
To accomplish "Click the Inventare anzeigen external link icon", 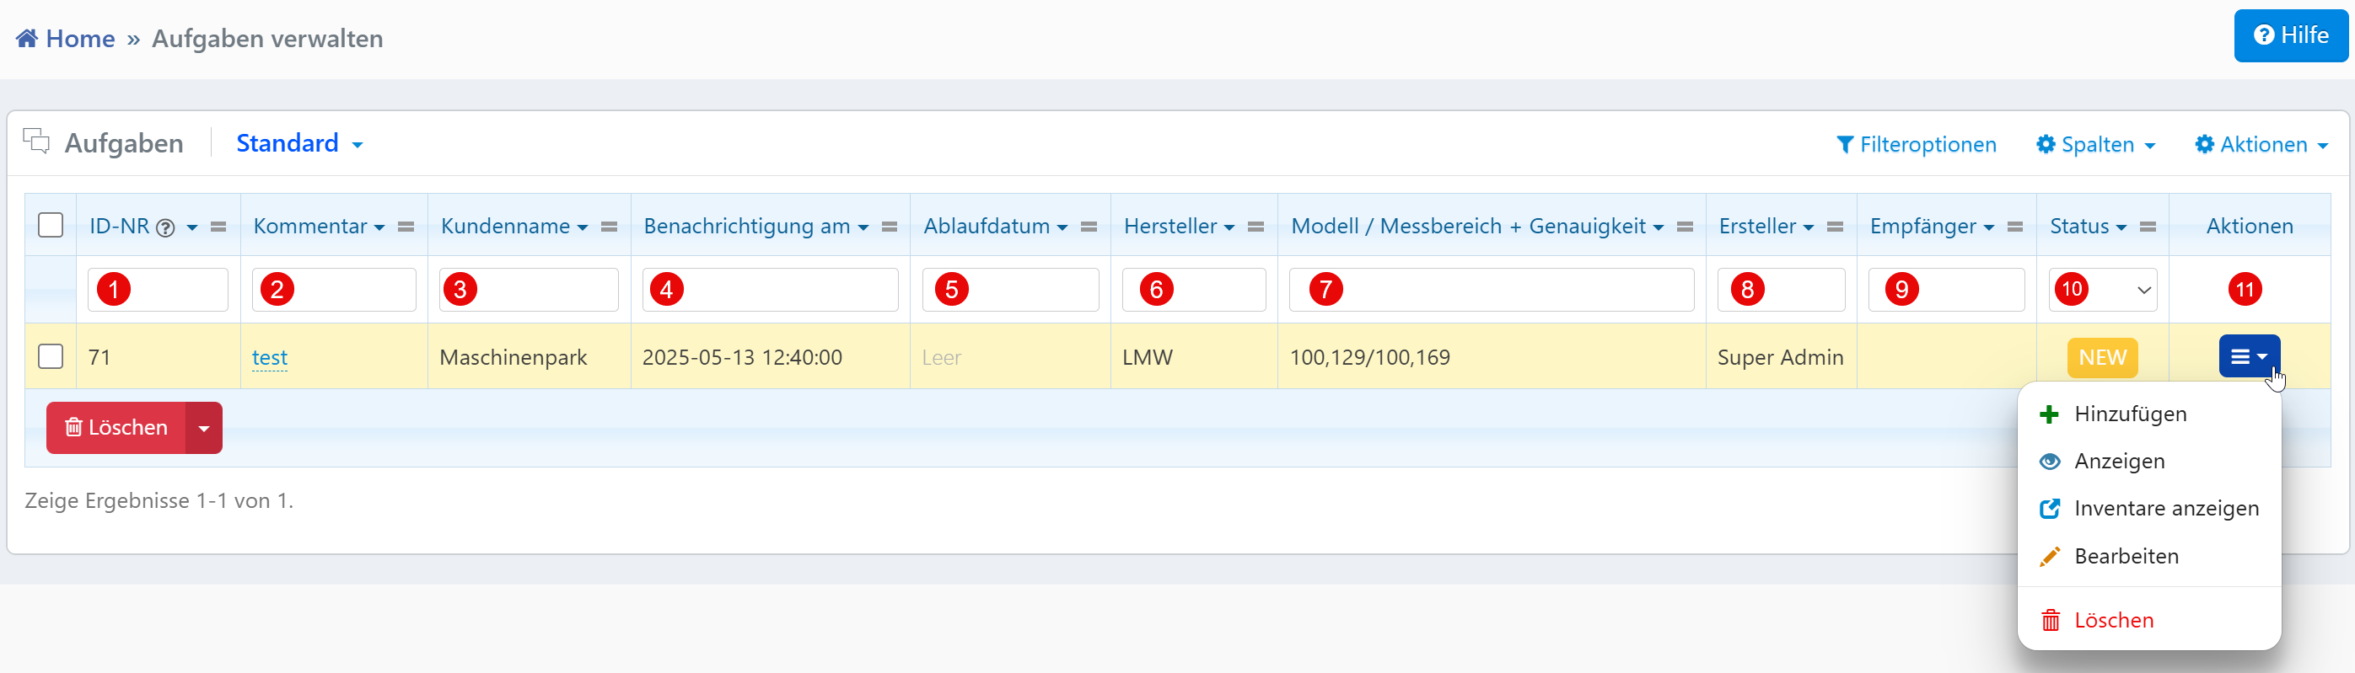I will [2049, 509].
